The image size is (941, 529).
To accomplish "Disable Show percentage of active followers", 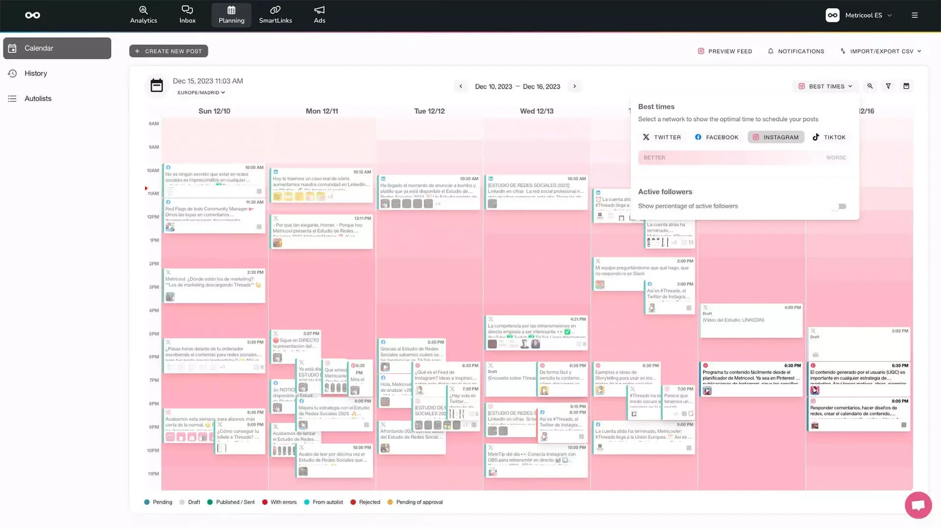I will coord(839,206).
